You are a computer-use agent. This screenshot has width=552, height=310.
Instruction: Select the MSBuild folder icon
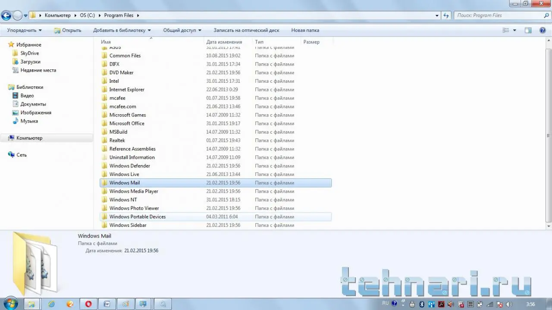coord(104,132)
